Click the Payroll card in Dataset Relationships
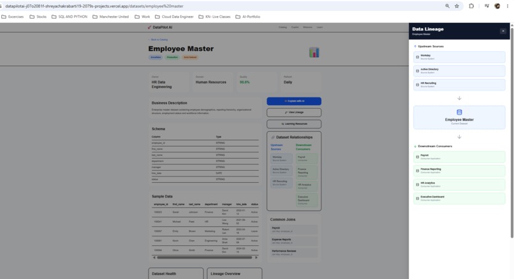The height and width of the screenshot is (279, 514). (307, 159)
